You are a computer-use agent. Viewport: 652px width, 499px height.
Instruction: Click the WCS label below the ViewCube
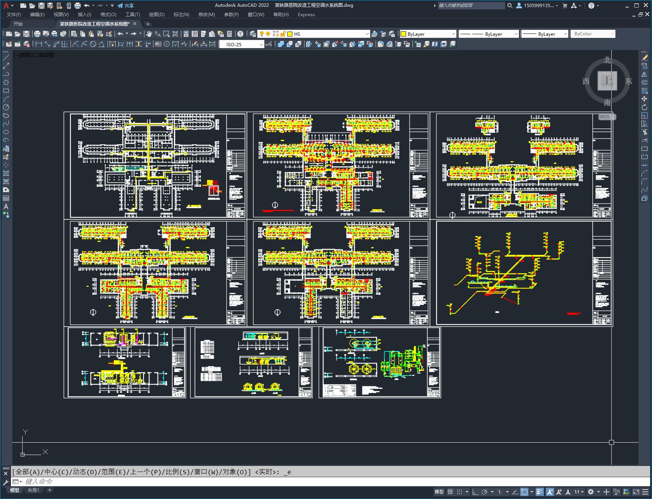pos(605,117)
